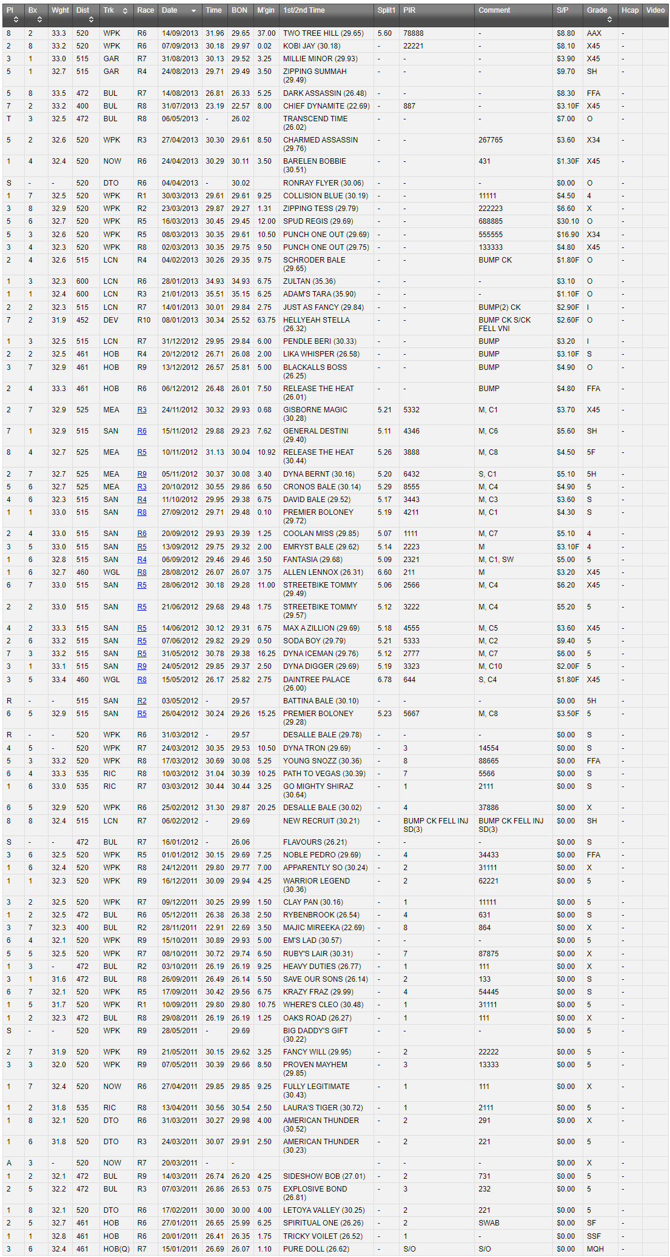Open R3 race link for 24/11/2012

(x=142, y=410)
